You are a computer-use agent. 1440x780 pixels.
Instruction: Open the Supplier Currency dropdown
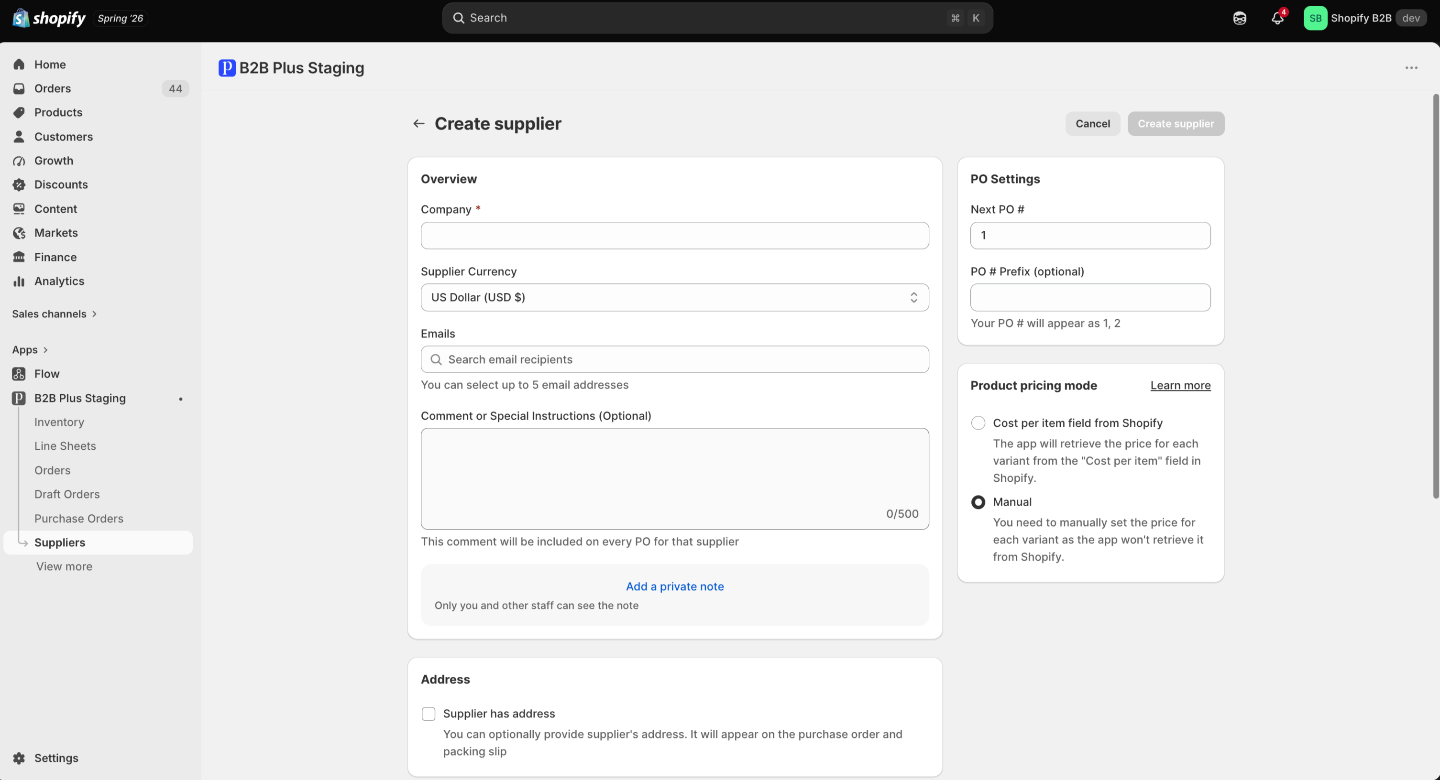(x=675, y=297)
